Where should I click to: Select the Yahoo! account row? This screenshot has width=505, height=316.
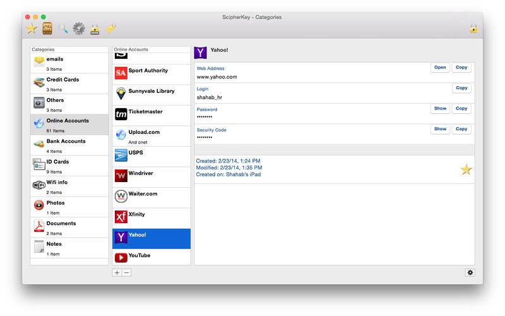151,239
